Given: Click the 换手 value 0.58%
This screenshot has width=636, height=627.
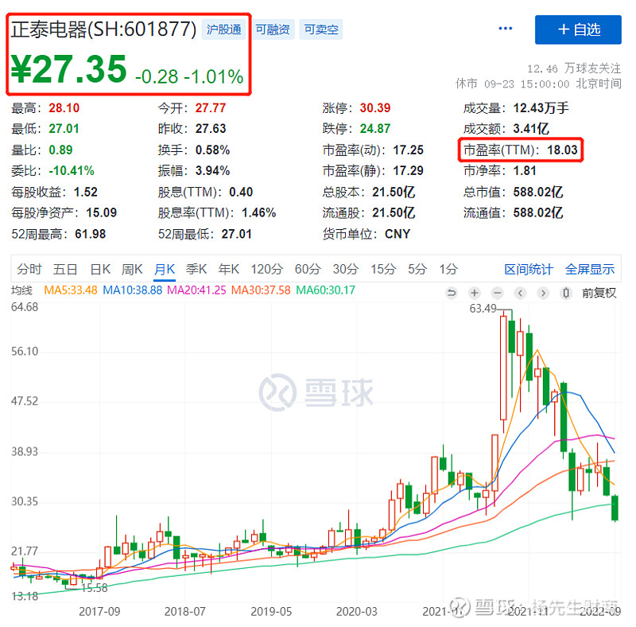Looking at the screenshot, I should click(x=212, y=150).
